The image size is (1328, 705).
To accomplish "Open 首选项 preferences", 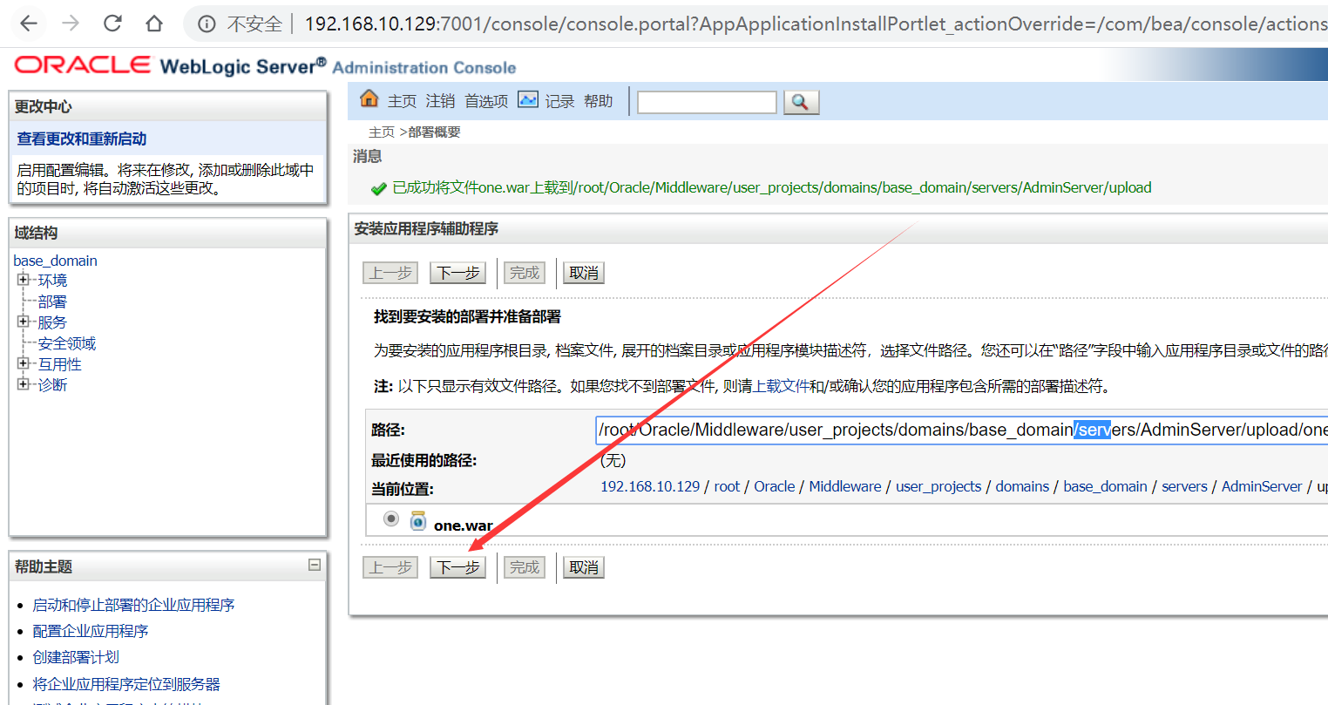I will coord(486,101).
